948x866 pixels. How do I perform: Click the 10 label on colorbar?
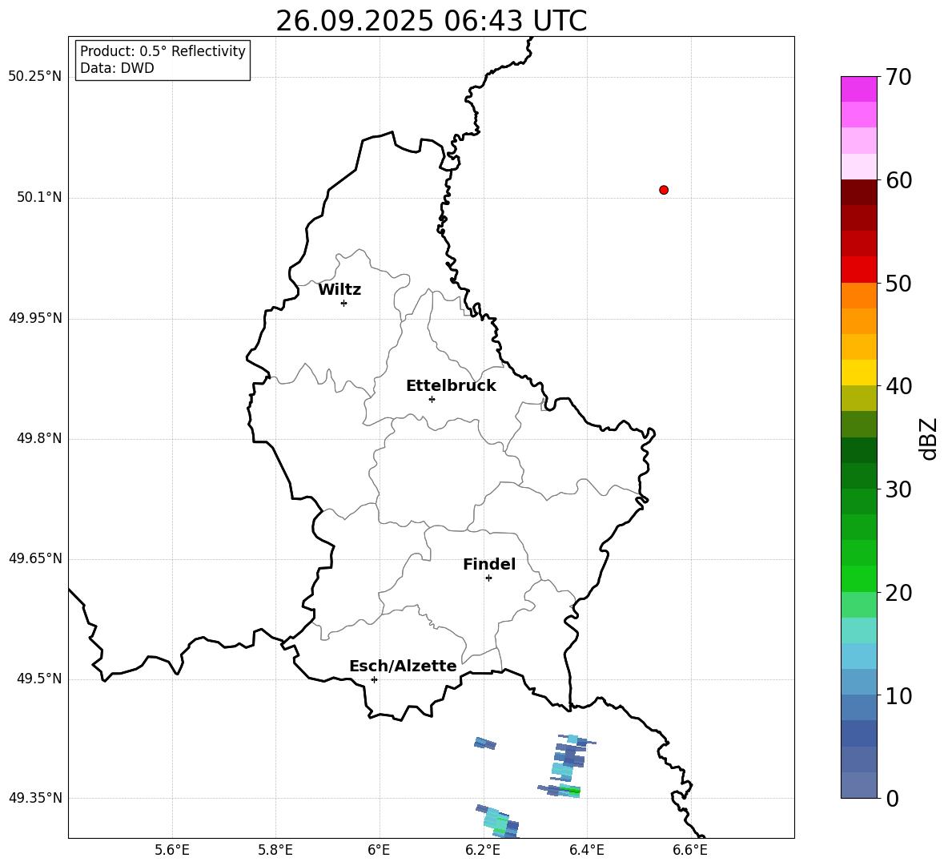[x=898, y=695]
